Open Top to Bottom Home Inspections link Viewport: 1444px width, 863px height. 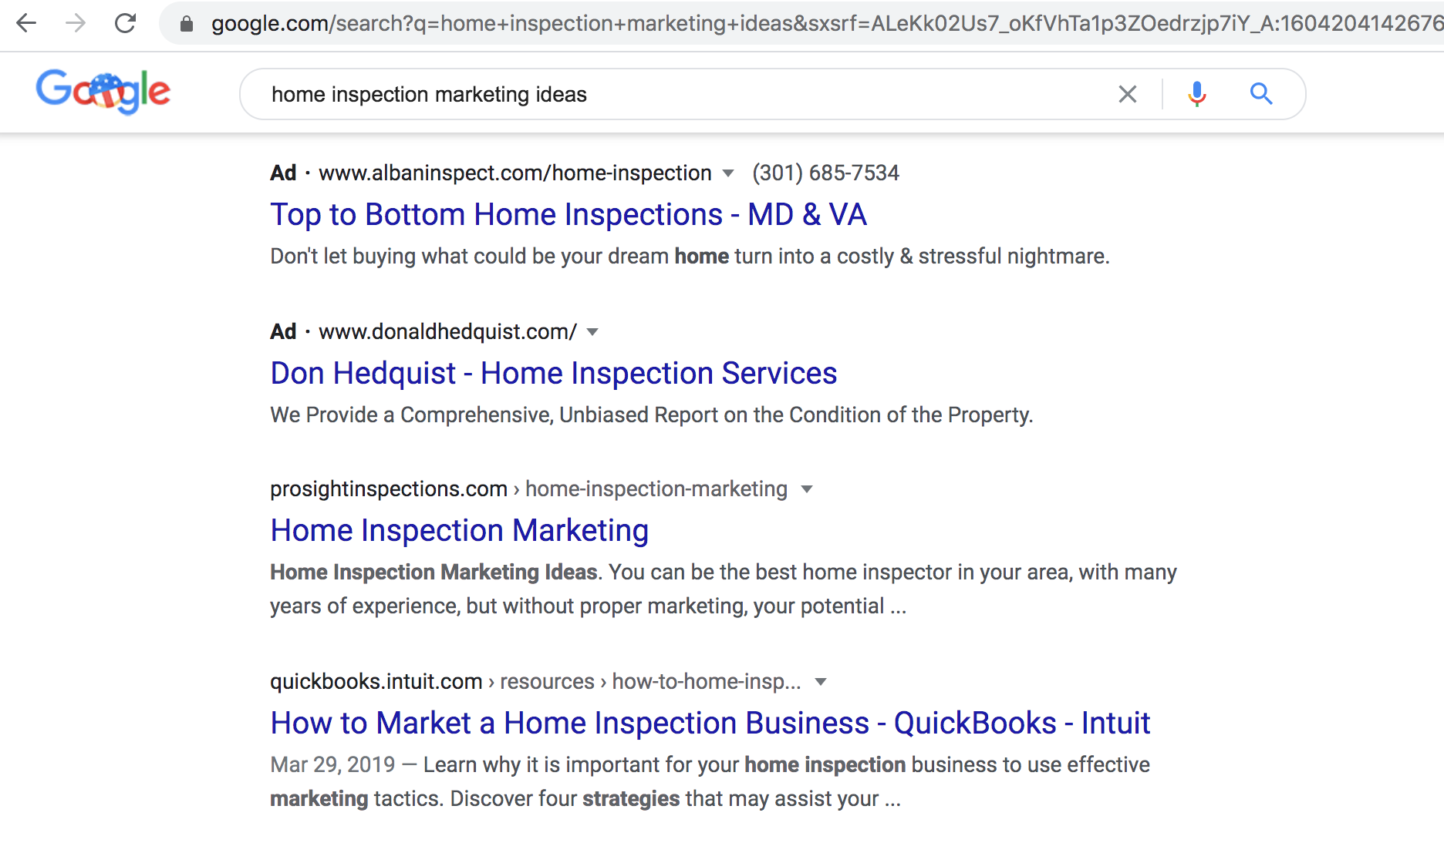(568, 215)
